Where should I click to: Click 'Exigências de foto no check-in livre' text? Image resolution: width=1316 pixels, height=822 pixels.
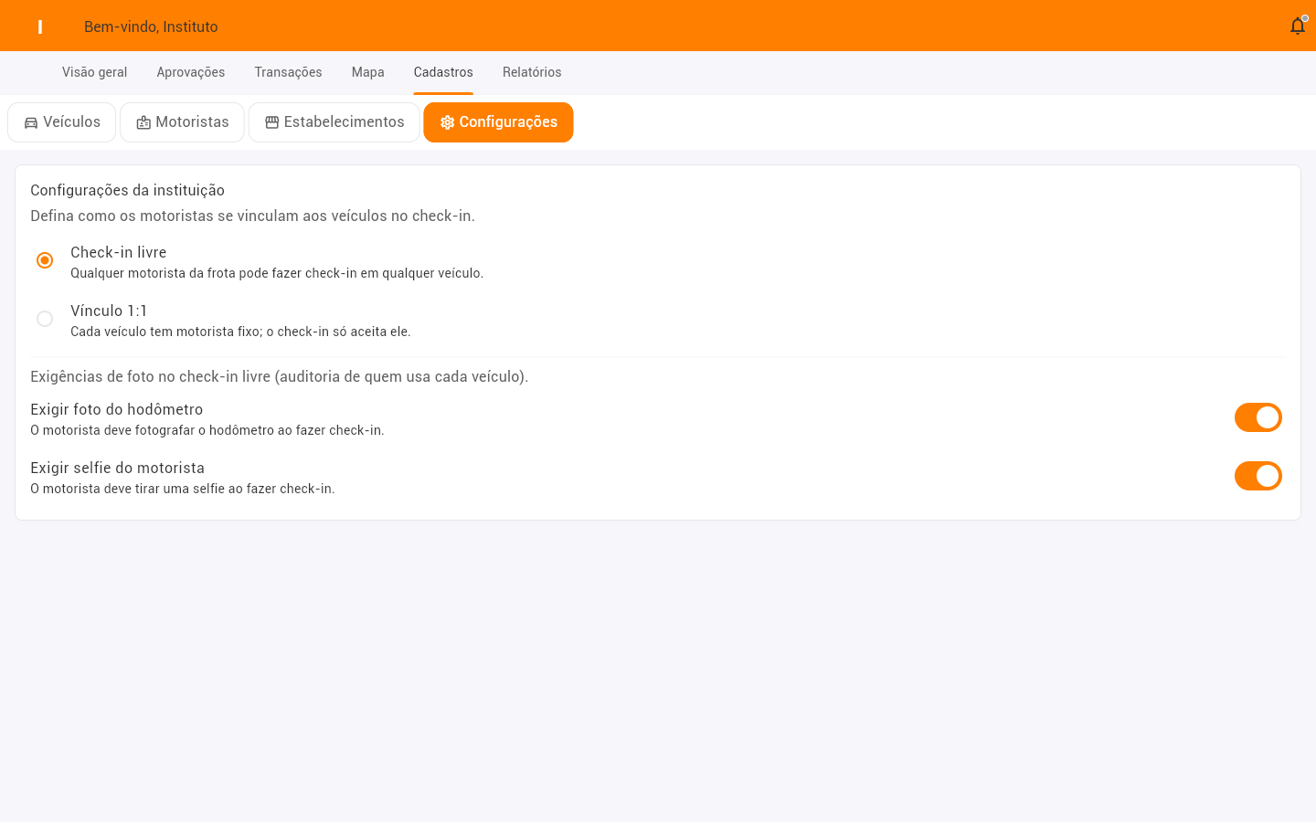click(150, 376)
